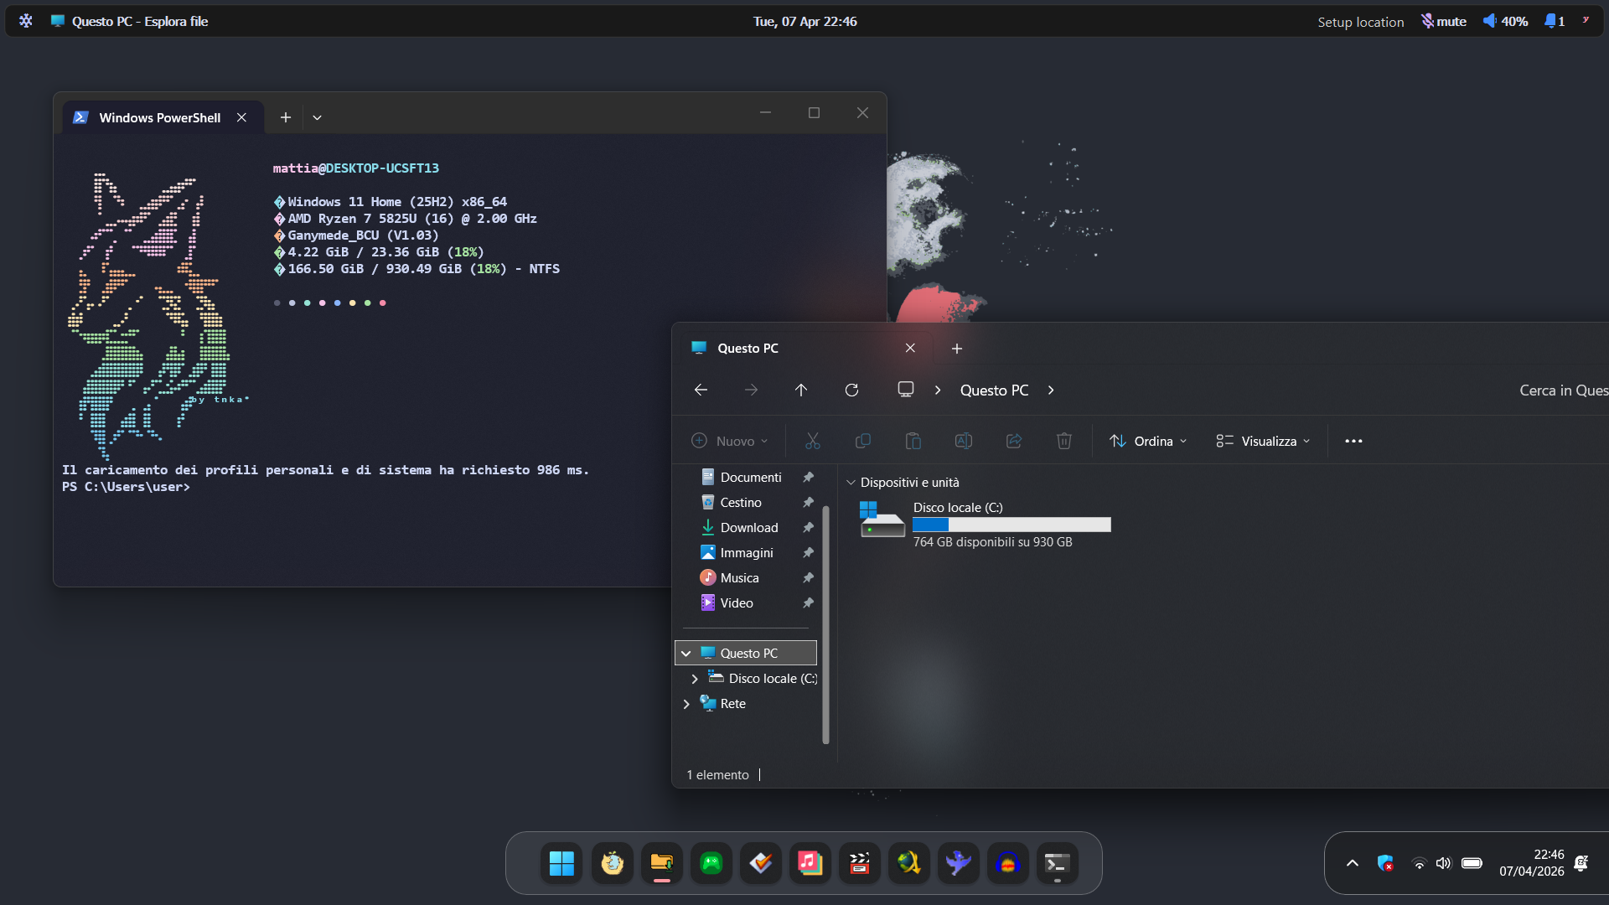
Task: Click the Share icon in toolbar
Action: pyautogui.click(x=1013, y=441)
